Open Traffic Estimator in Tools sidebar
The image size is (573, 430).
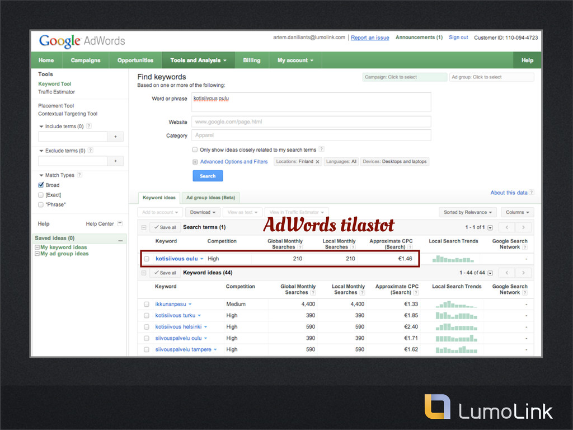[x=57, y=92]
